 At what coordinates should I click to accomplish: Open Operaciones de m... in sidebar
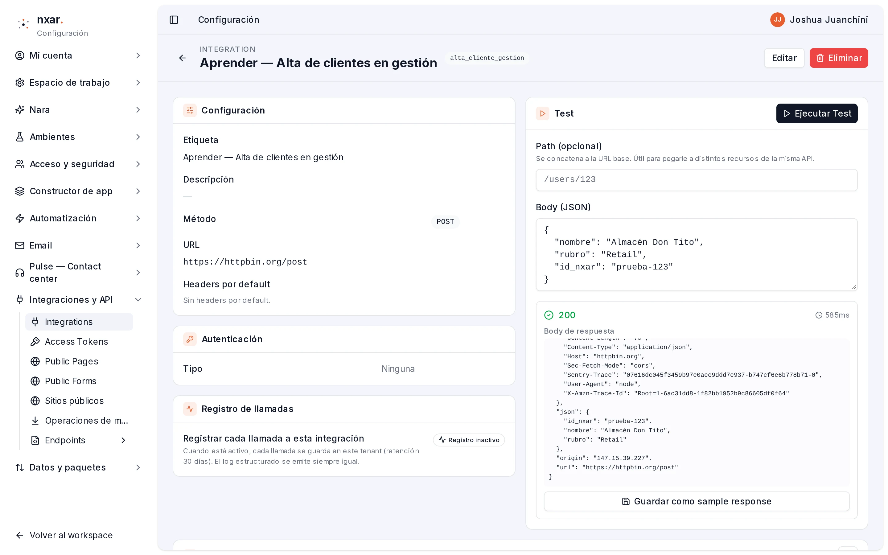(79, 421)
